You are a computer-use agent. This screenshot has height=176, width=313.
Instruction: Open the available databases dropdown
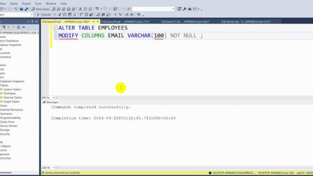(x=31, y=15)
